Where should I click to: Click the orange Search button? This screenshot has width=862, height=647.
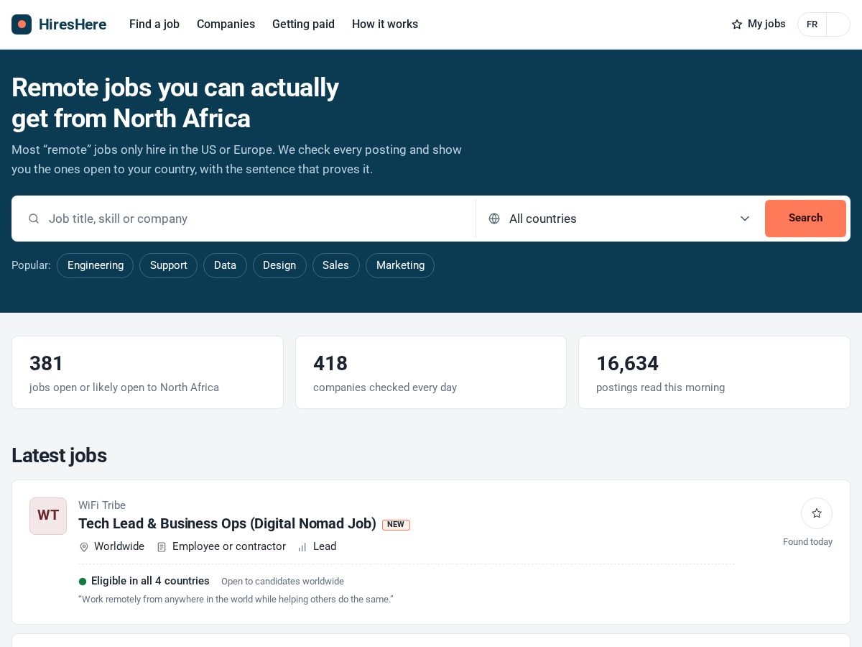(805, 219)
